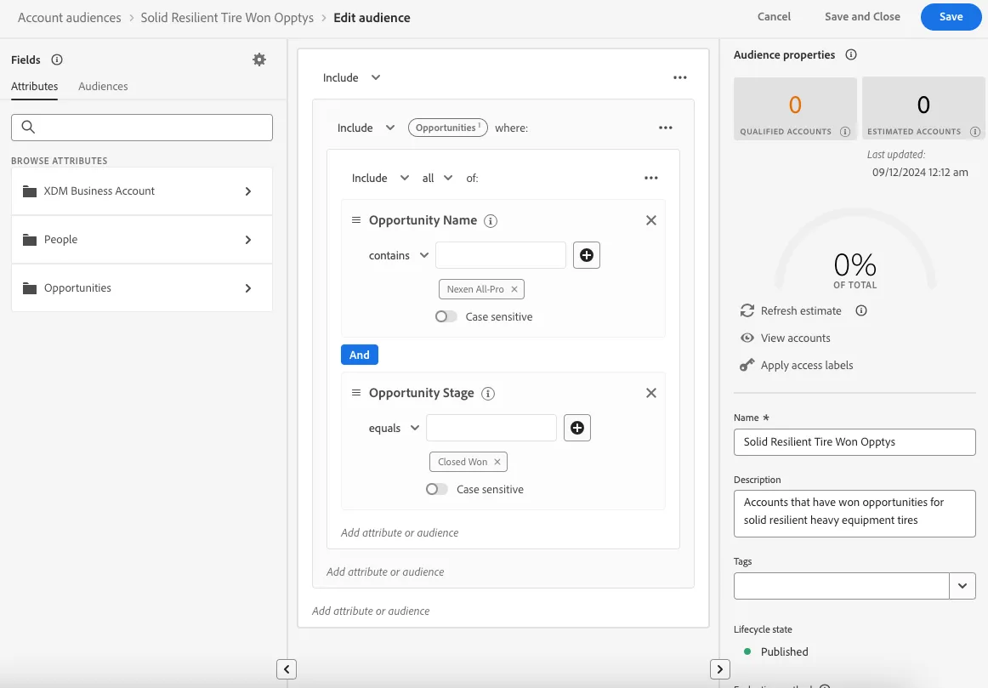Viewport: 988px width, 688px height.
Task: Click the Audience properties info icon
Action: 850,54
